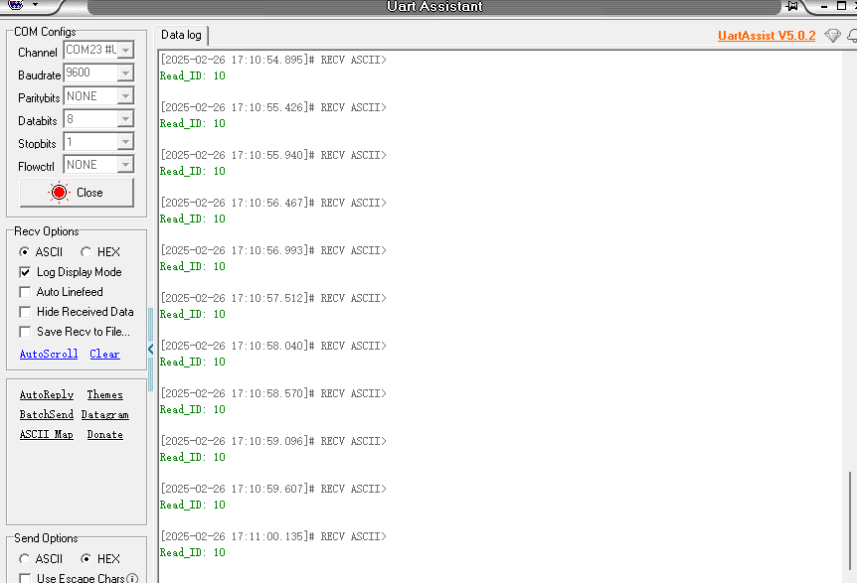Collapse the left panel with the arrow handle

(150, 350)
